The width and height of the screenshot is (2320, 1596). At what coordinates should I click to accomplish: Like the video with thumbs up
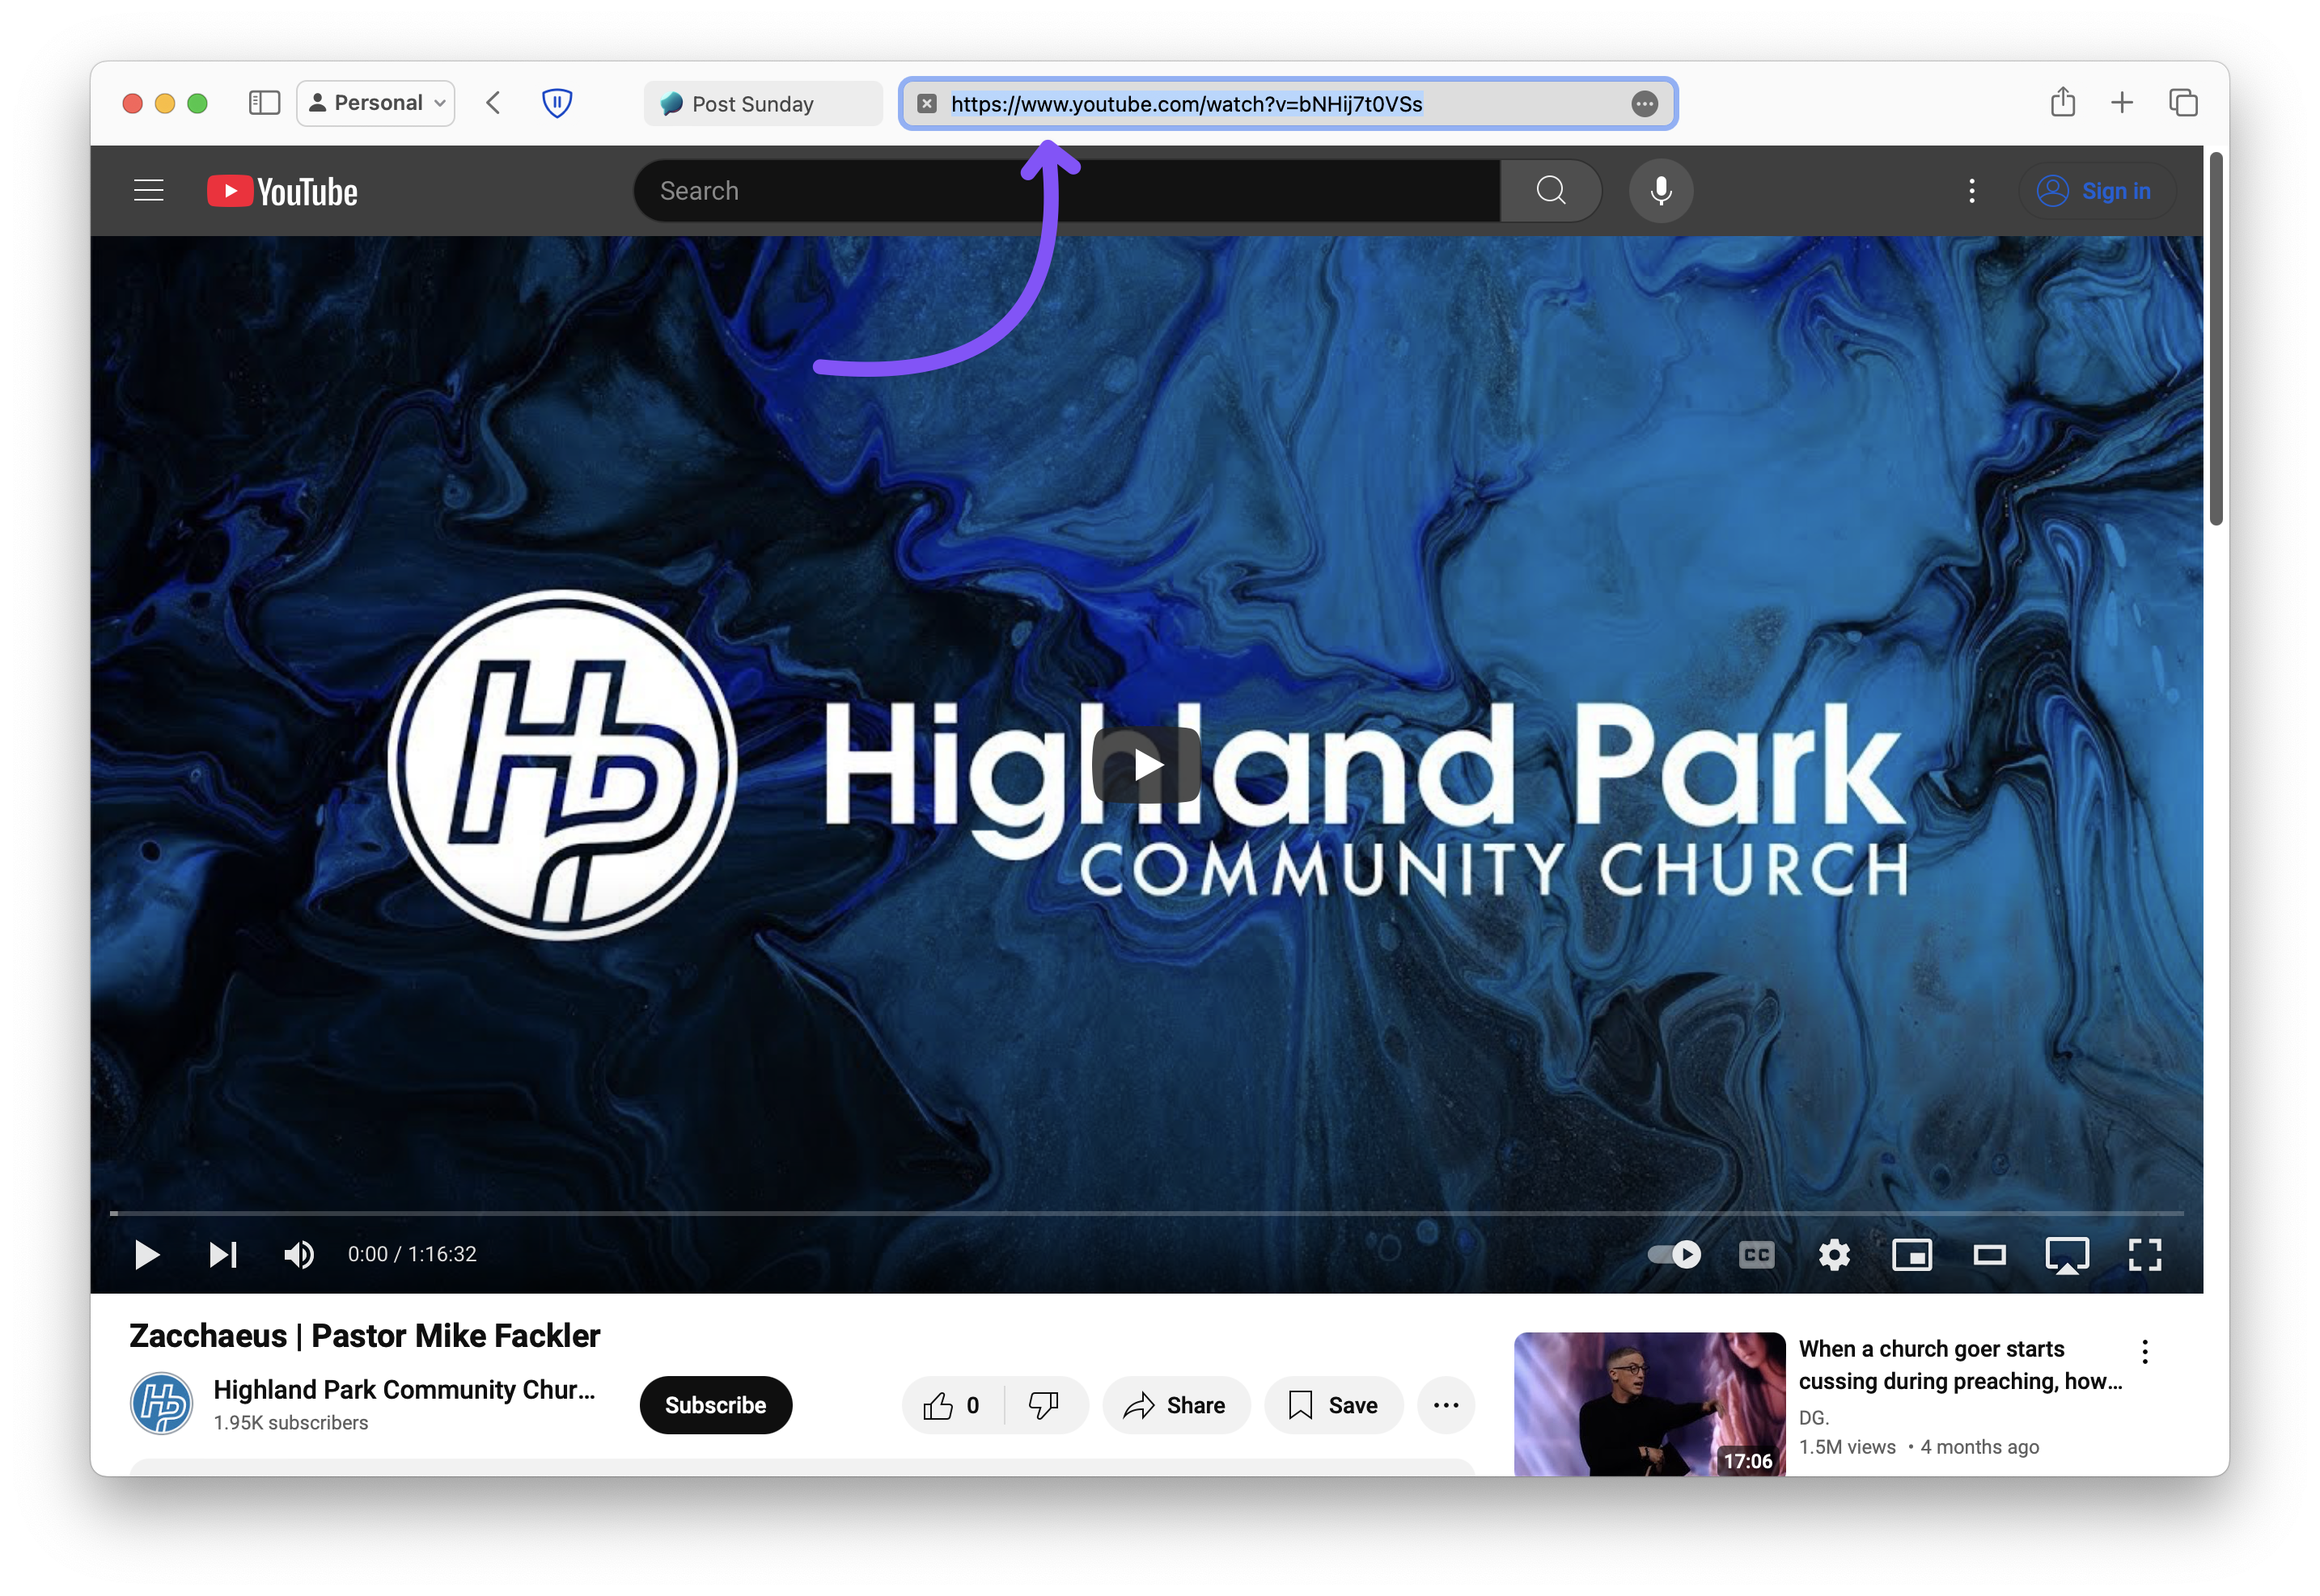[951, 1405]
